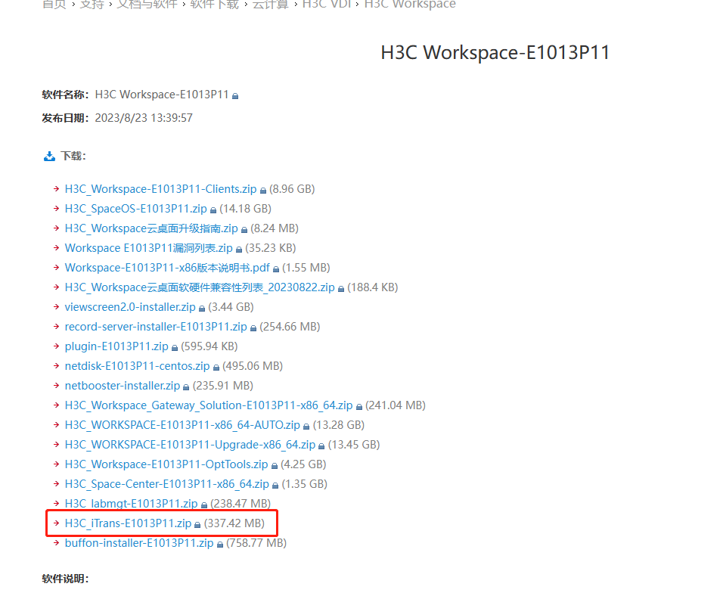
Task: Download buffon-installer-E1013P11.zip
Action: (x=139, y=543)
